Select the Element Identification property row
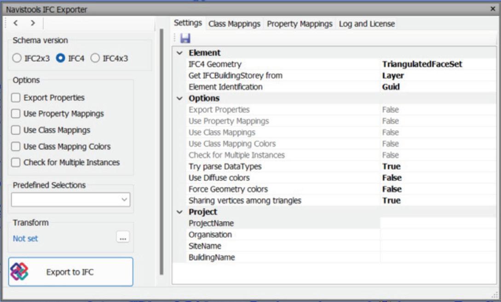Image resolution: width=501 pixels, height=302 pixels. (341, 87)
